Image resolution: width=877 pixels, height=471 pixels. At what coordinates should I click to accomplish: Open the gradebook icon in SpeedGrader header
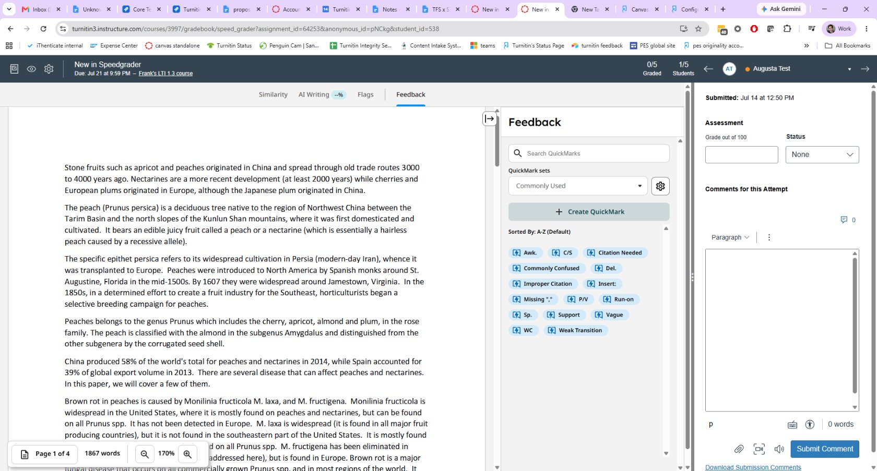tap(14, 69)
